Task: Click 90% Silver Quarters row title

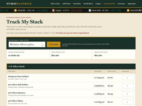Action: coord(17,93)
